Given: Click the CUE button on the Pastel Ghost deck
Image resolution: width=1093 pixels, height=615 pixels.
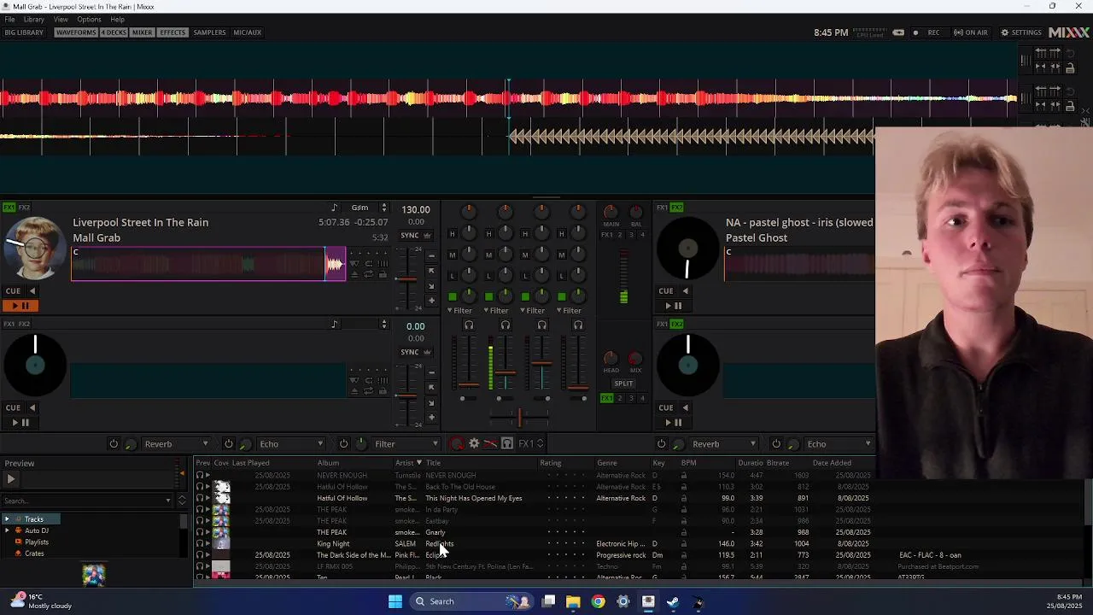Looking at the screenshot, I should (666, 290).
